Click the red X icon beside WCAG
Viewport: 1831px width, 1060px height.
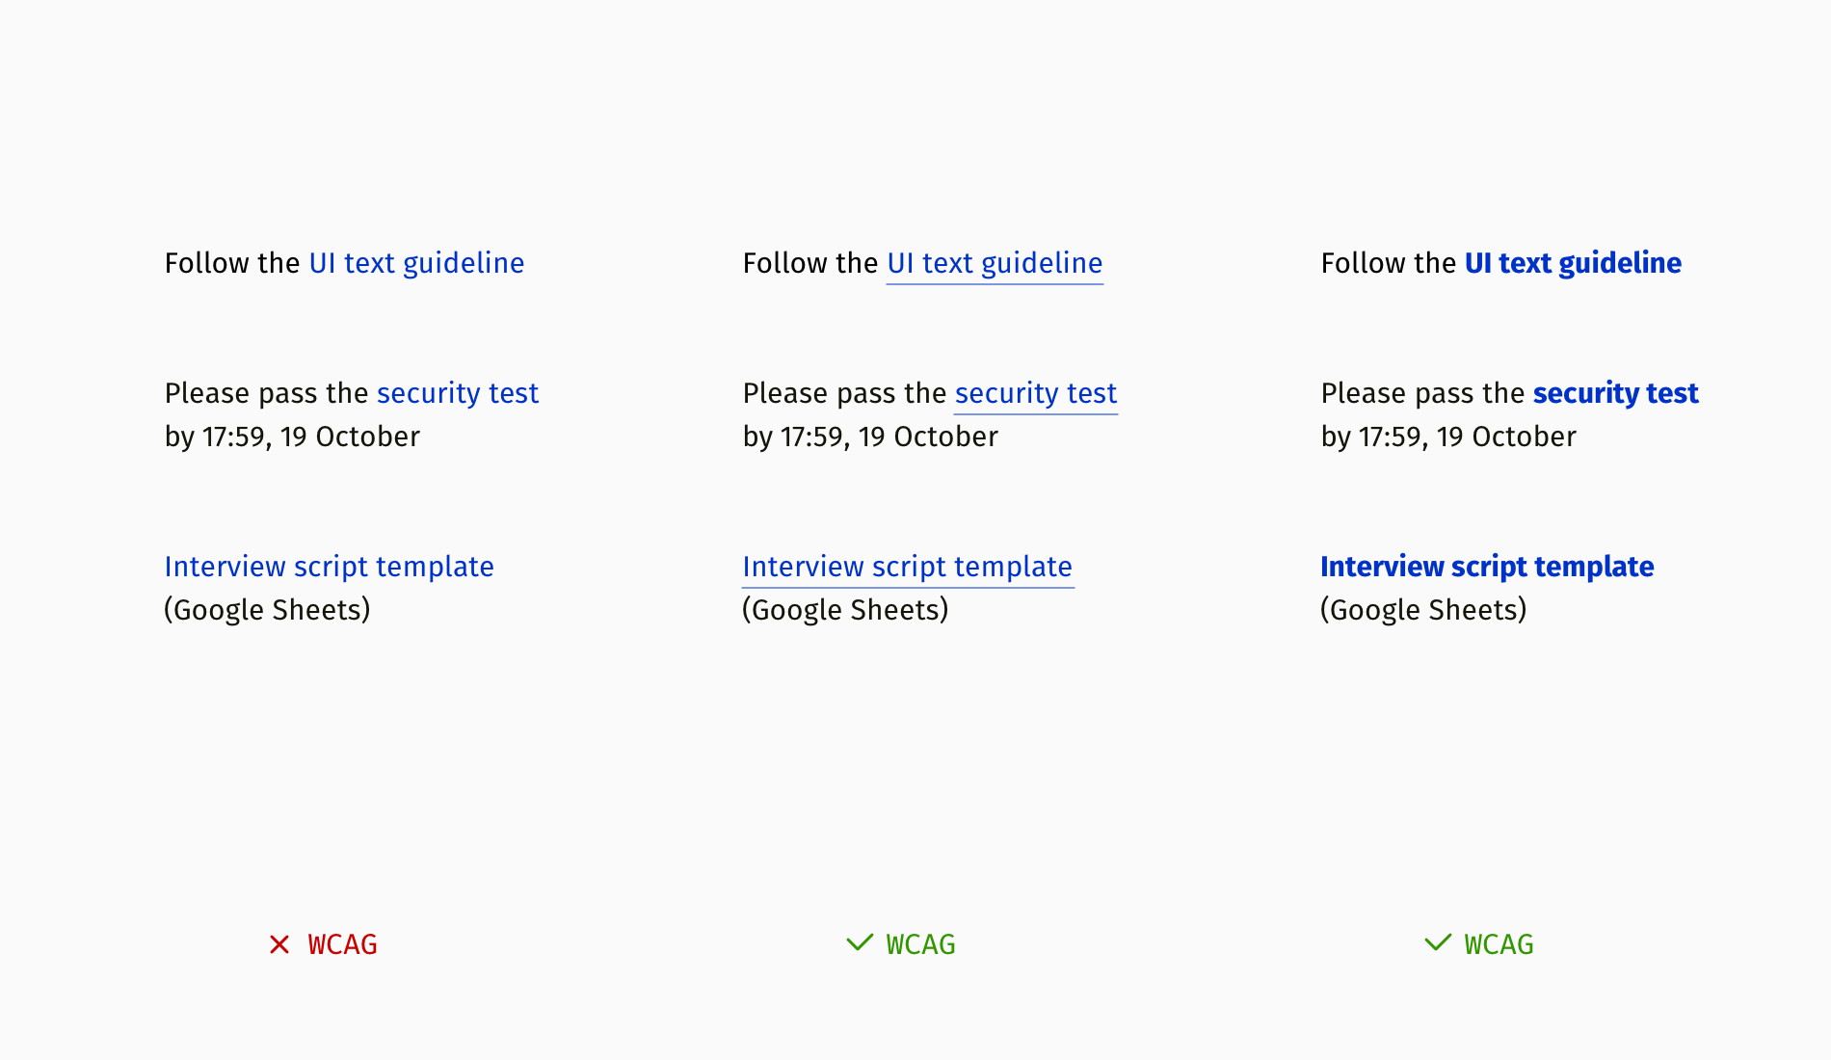pos(279,944)
